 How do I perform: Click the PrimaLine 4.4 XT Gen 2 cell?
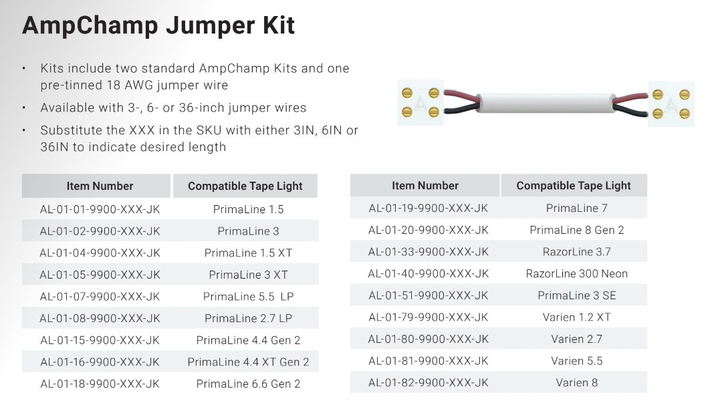(248, 362)
